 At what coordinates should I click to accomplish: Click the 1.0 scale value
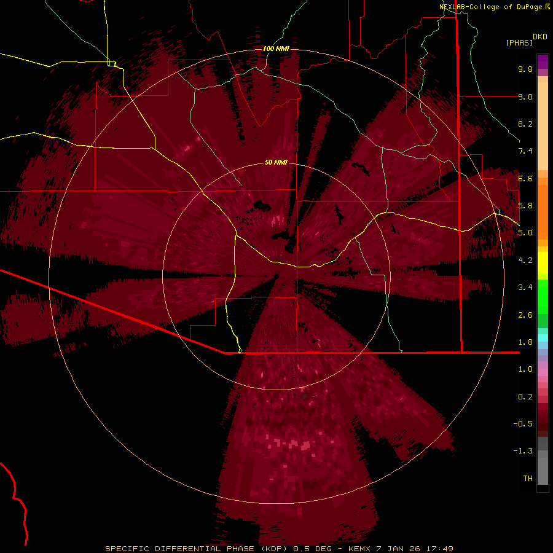[525, 369]
